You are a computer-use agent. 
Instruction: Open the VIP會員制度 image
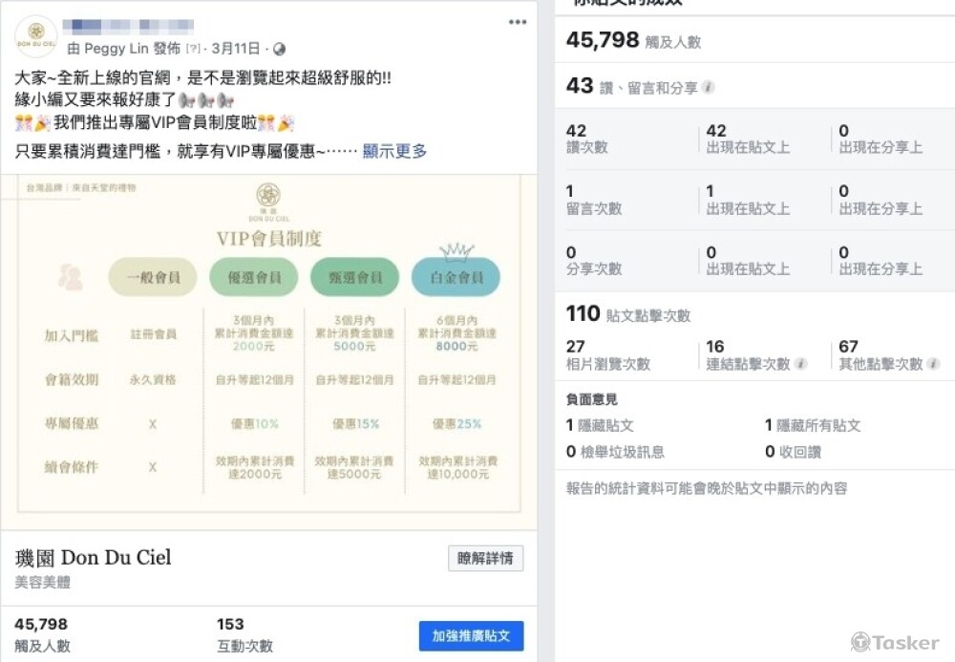click(x=268, y=353)
